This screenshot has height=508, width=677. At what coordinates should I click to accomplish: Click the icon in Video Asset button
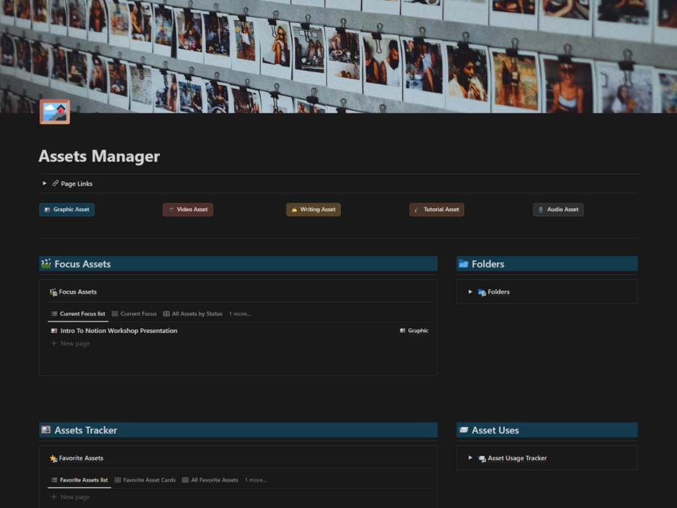(x=171, y=210)
